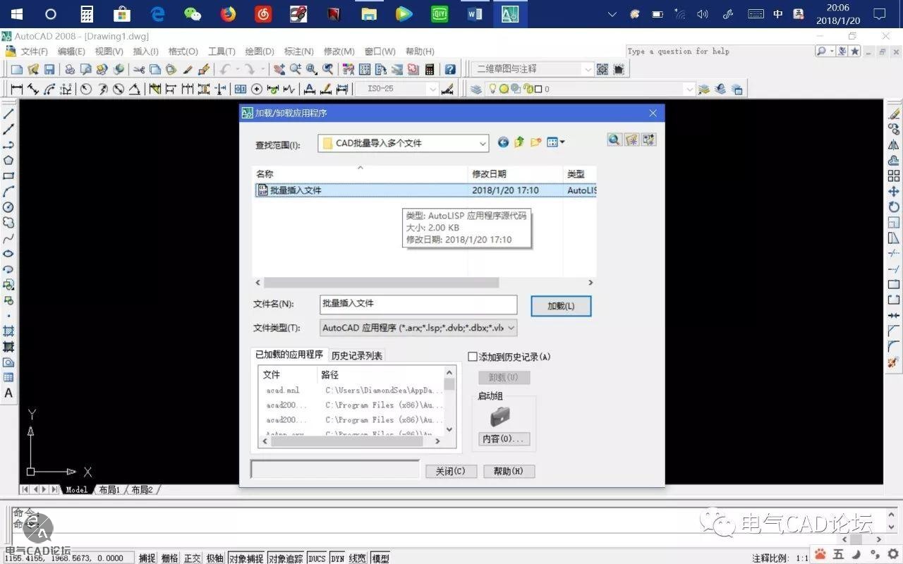
Task: Select the Move tool in modify toolbar
Action: (894, 192)
